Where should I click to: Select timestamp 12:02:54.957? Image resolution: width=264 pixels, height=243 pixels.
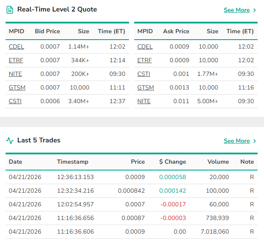pos(75,204)
